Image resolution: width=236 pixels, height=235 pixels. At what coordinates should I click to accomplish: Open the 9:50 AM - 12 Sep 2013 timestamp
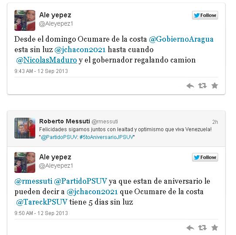41,213
